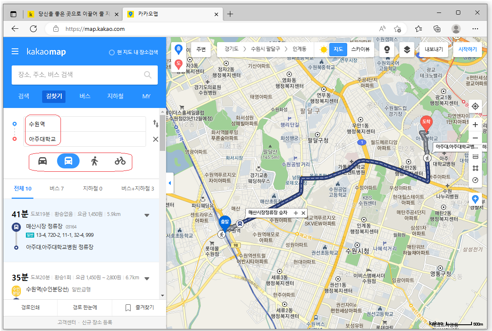The image size is (492, 331).
Task: Show 전체 10 results
Action: click(x=23, y=189)
